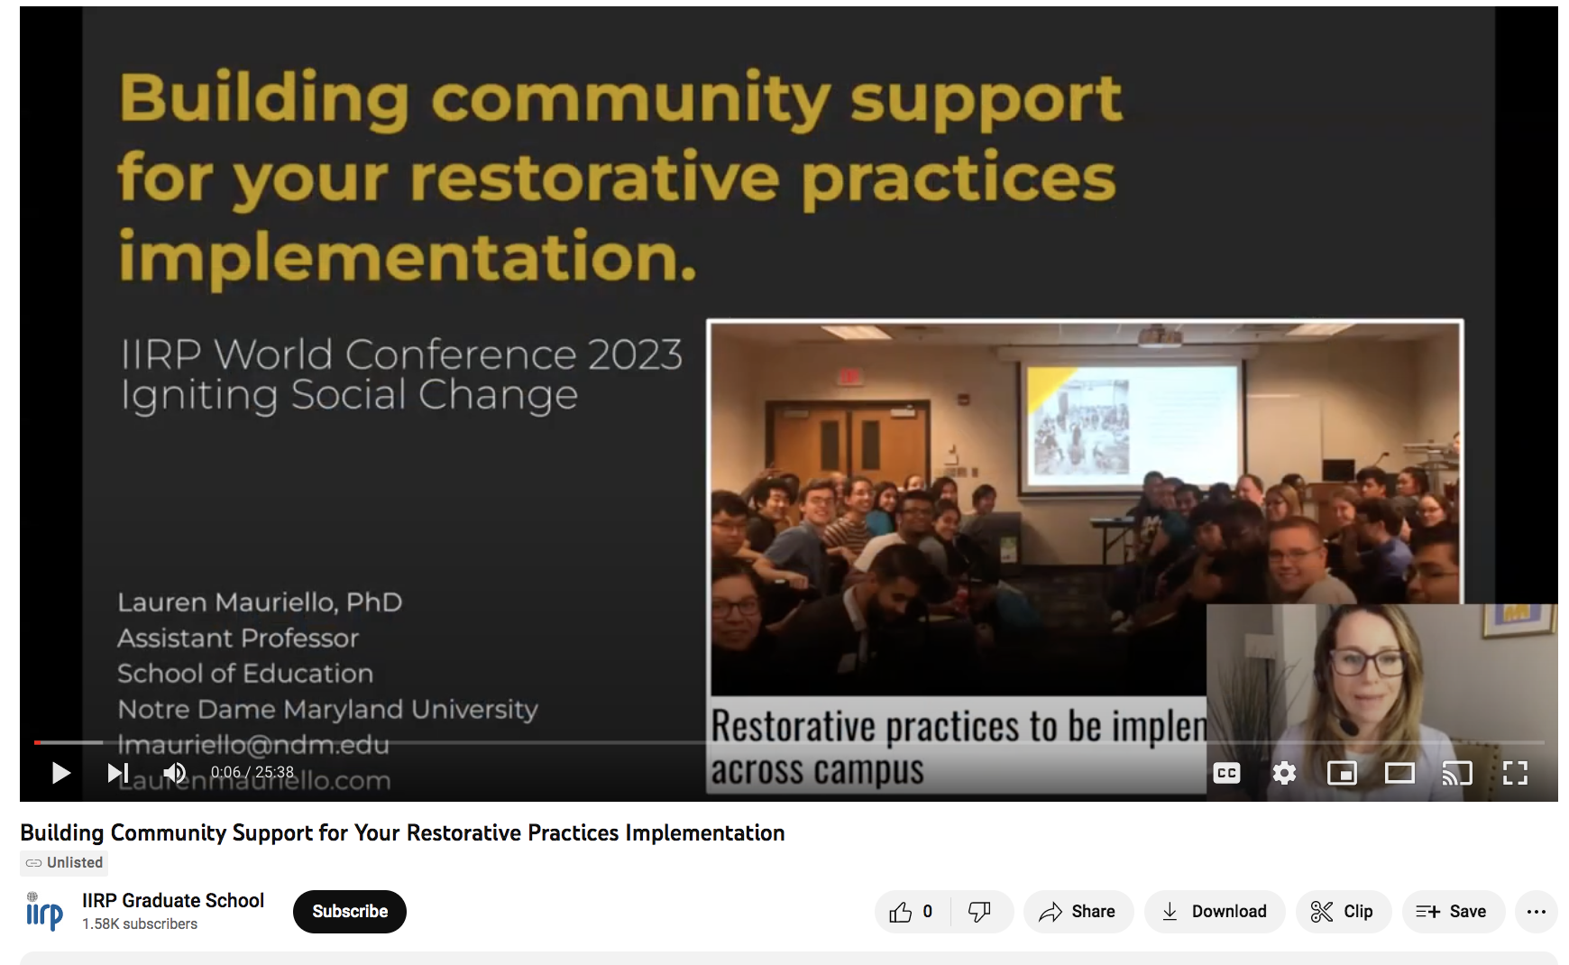Dislike the video with thumbs down
Viewport: 1569px width, 965px height.
pyautogui.click(x=980, y=912)
